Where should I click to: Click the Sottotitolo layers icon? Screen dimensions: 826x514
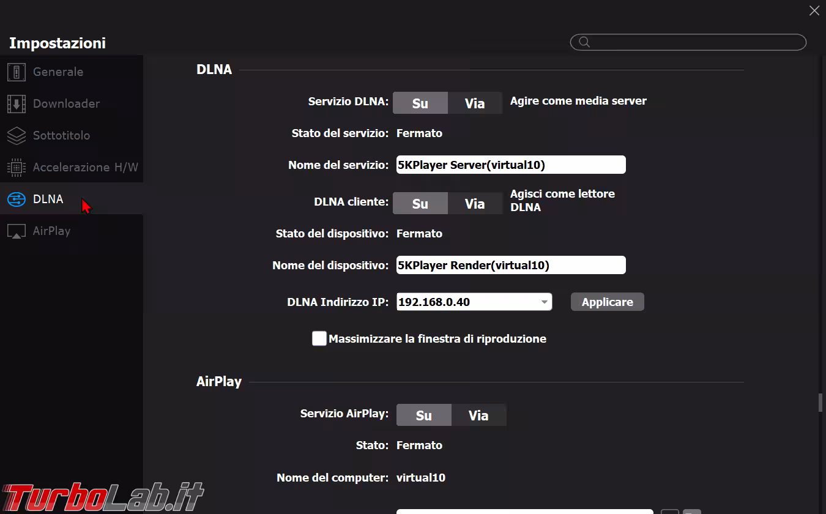click(x=17, y=135)
